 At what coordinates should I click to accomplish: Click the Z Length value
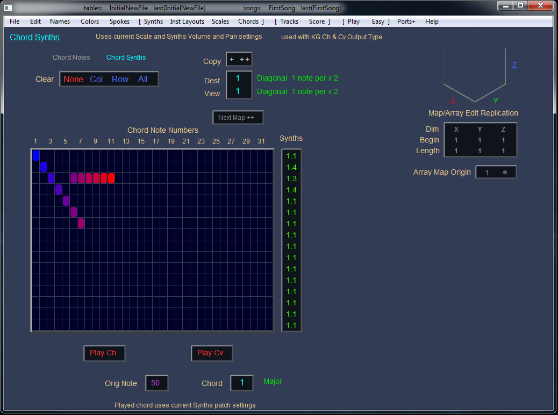pos(503,151)
